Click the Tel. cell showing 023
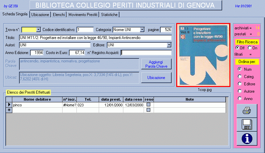265x153 pixels. [x=88, y=105]
